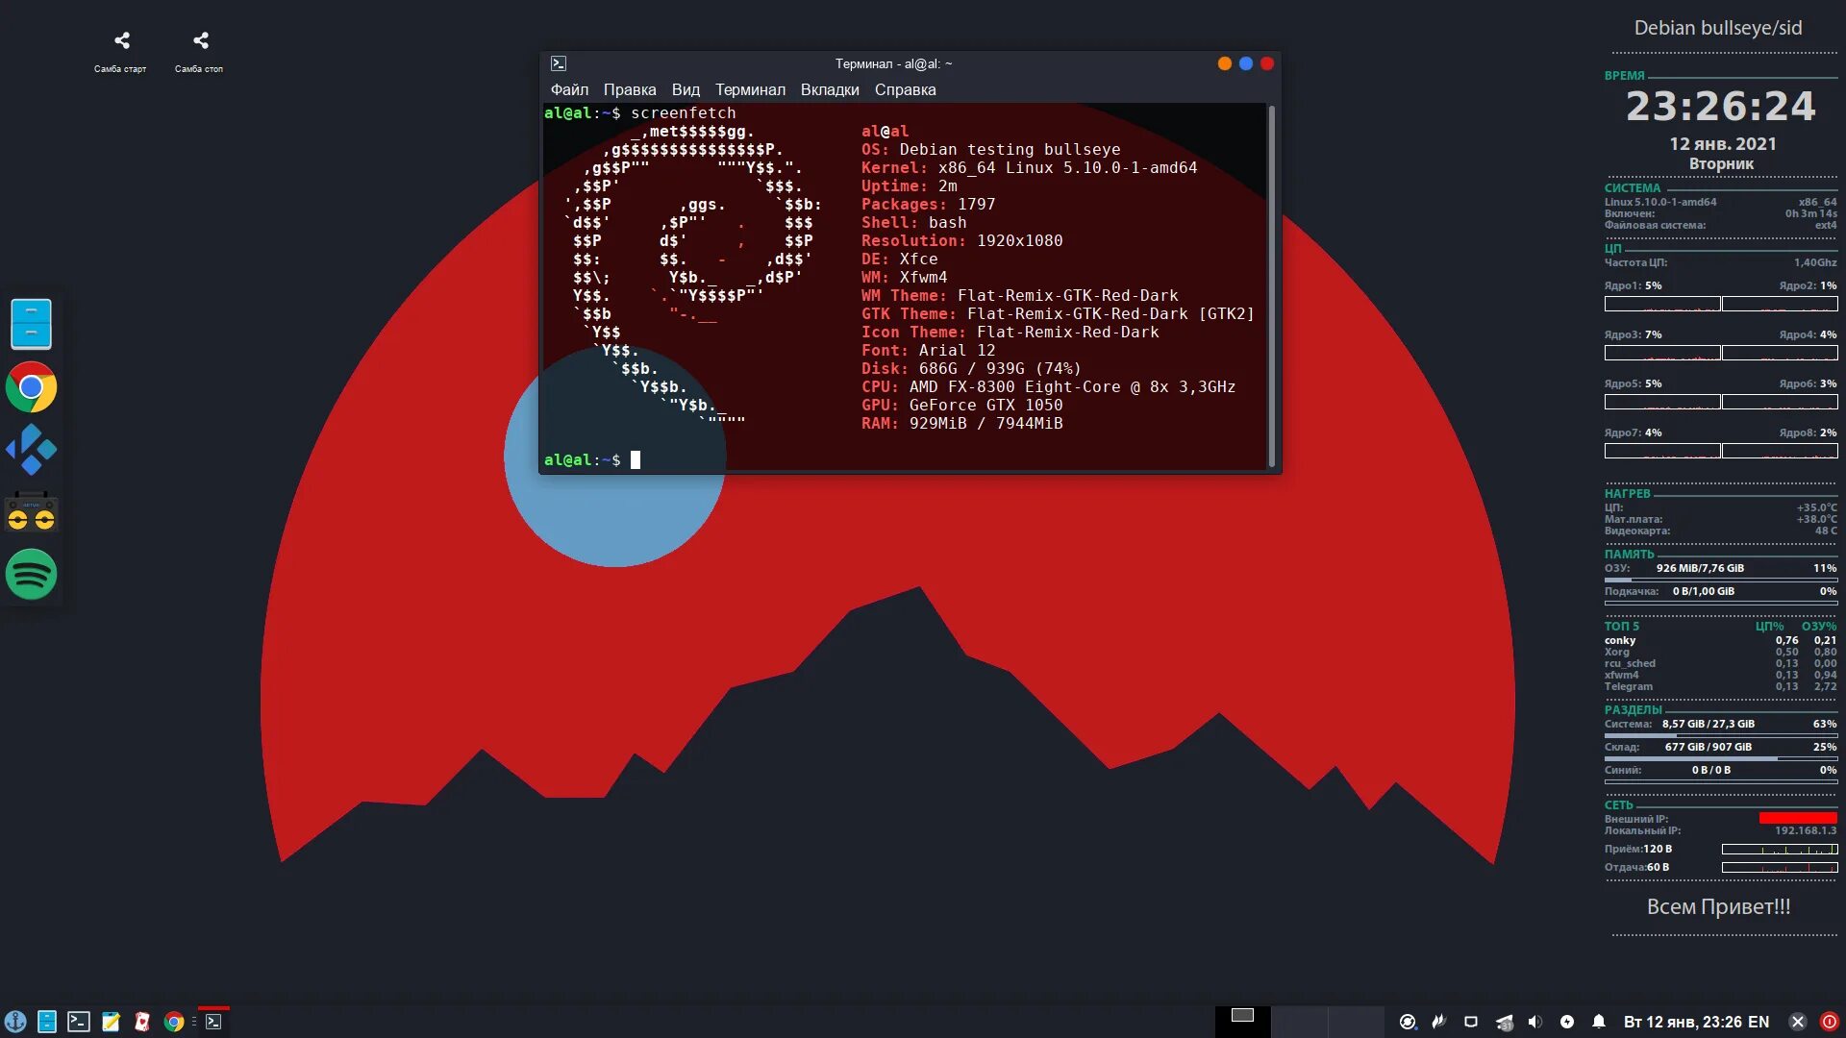Open the notes editor icon in taskbar
This screenshot has height=1038, width=1846.
pos(111,1022)
